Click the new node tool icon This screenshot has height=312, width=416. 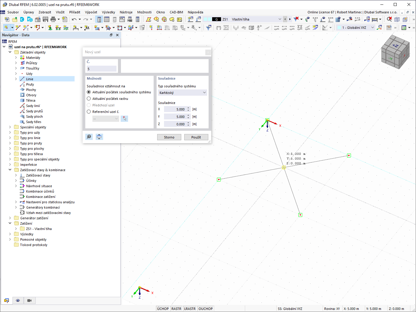[6, 28]
